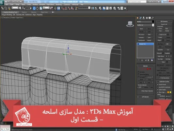Select the Select and Link tool
Screen dimensions: 174x131
tap(2, 8)
